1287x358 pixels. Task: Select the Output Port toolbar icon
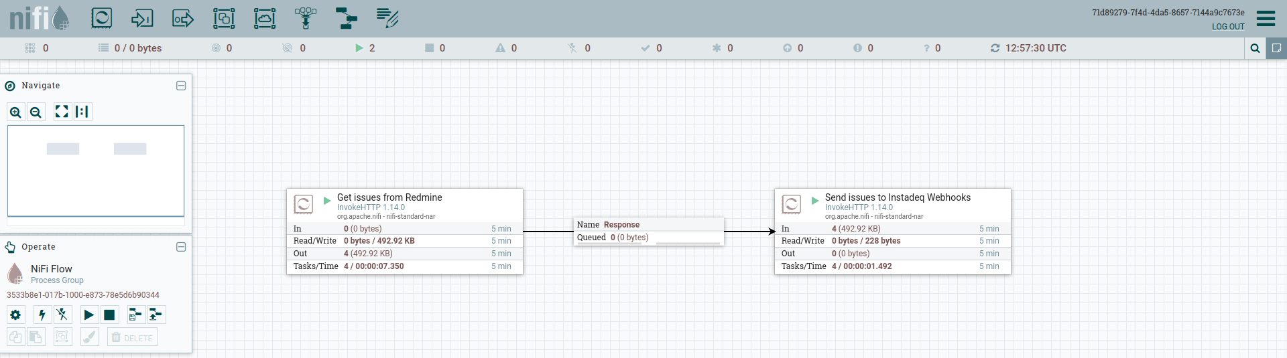tap(183, 18)
